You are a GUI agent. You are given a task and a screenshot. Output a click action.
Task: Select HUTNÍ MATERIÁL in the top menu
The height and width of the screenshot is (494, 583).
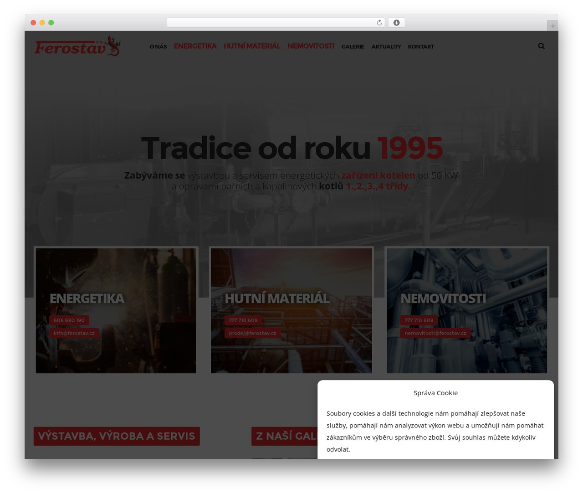point(252,46)
